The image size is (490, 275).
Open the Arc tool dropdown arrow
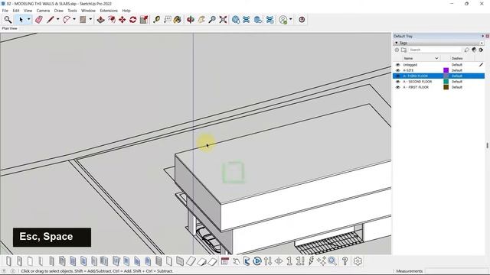(74, 19)
